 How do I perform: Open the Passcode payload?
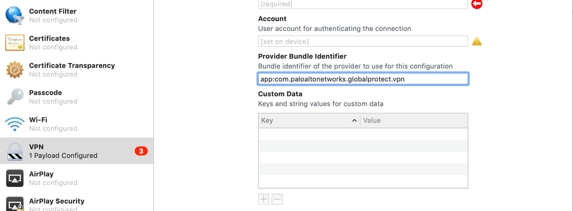coord(77,97)
